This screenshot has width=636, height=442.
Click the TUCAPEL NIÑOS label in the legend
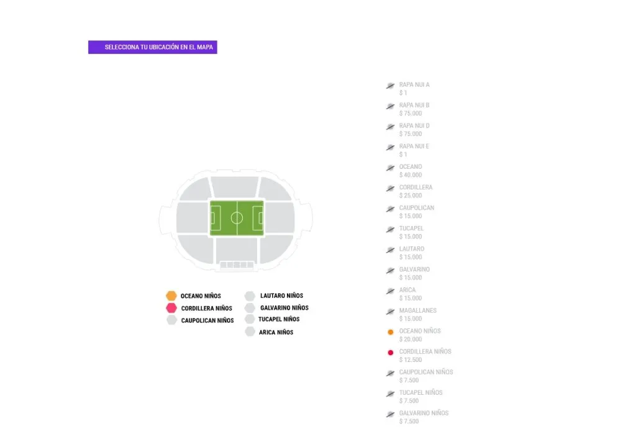tap(279, 319)
